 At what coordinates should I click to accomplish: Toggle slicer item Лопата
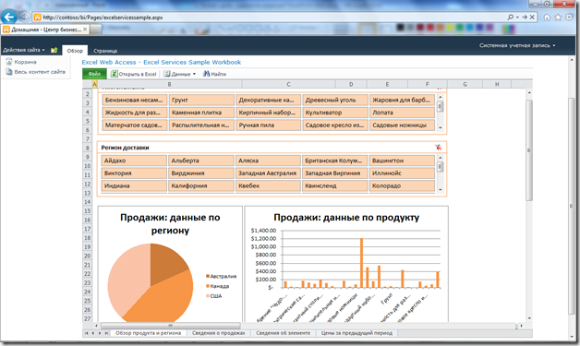click(402, 113)
